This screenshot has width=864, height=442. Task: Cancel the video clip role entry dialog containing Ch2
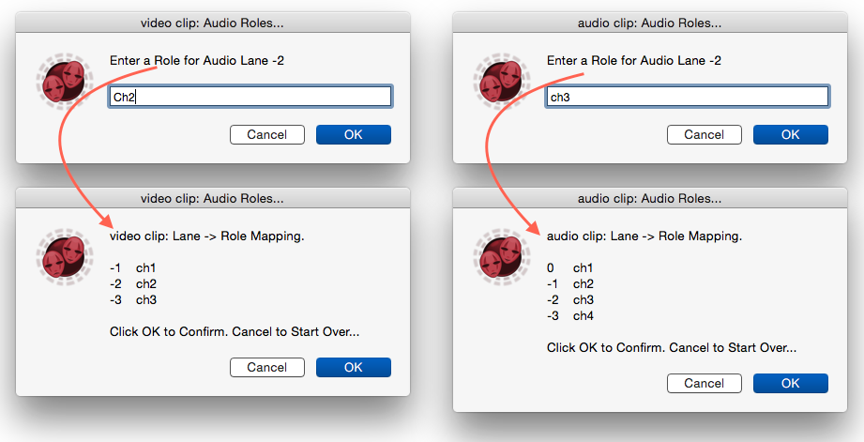(267, 134)
